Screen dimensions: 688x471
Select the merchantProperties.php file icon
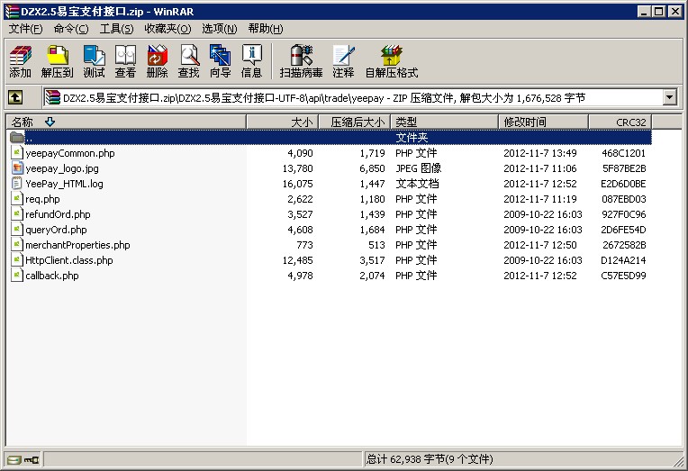(x=17, y=245)
